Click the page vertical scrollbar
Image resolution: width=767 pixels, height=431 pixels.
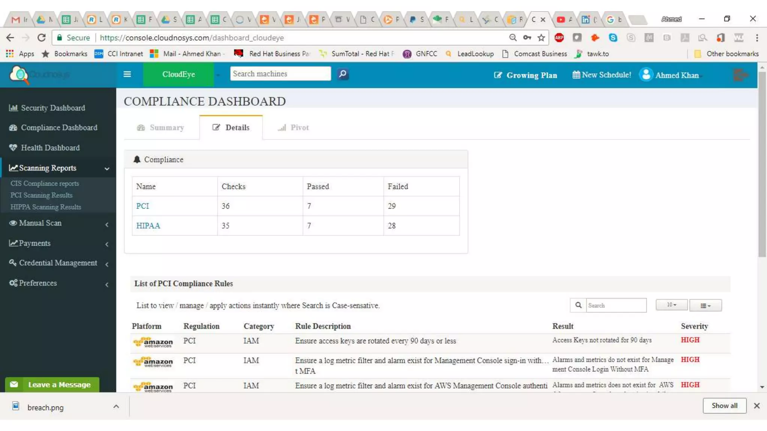click(x=762, y=164)
